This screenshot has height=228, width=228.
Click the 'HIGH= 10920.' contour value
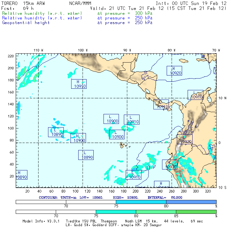coord(125,197)
